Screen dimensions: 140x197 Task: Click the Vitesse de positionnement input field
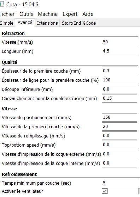point(119,117)
